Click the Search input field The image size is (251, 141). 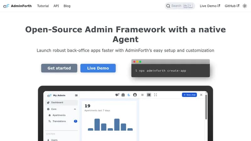[x=180, y=6]
